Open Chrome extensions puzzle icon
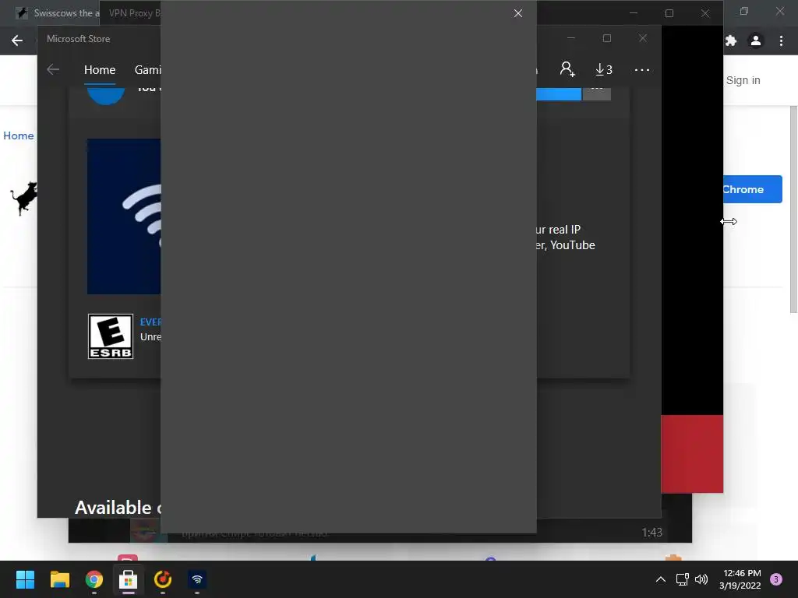This screenshot has height=598, width=798. pos(731,40)
